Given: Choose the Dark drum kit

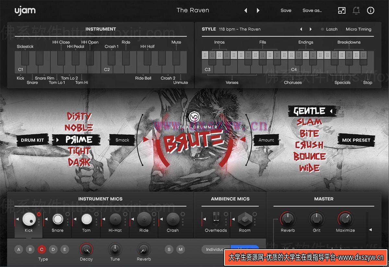Looking at the screenshot, I should click(x=79, y=162).
